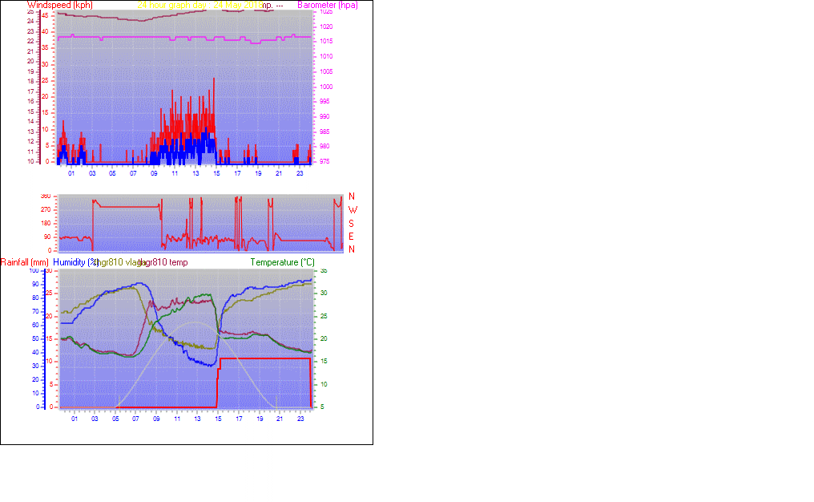Click hour 13 on windspeed chart axis
Screen dimensions: 814x502
196,173
